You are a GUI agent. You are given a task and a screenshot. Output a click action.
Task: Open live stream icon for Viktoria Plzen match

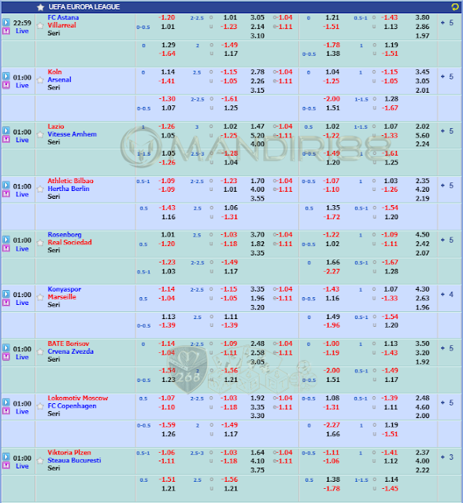pos(6,457)
